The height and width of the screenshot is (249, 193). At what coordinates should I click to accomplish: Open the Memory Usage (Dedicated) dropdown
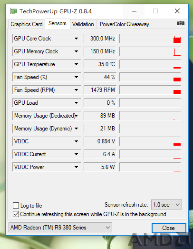[47, 116]
